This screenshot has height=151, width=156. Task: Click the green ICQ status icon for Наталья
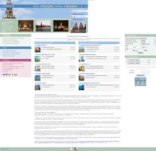tap(71, 11)
